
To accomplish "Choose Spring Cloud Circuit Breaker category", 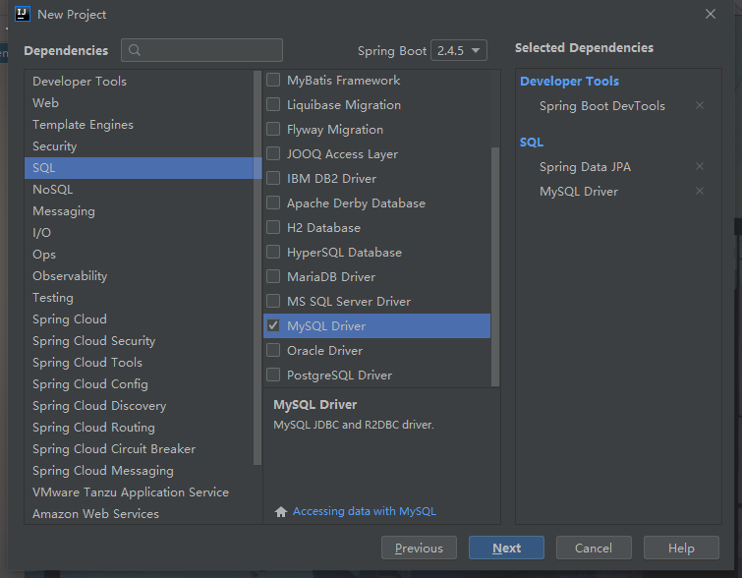I will [140, 449].
